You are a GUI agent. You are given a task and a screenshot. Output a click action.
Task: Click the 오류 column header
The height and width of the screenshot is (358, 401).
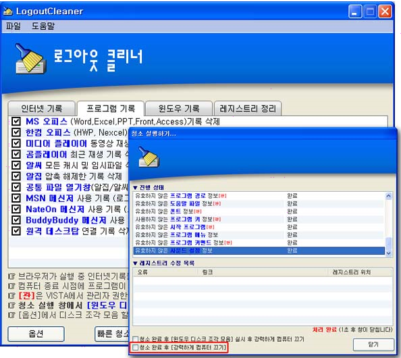tap(165, 272)
